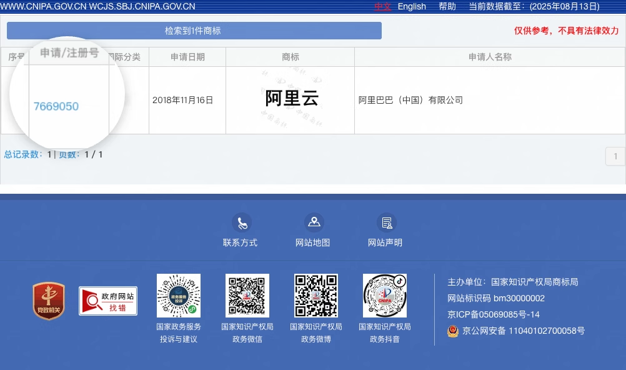Open the 京公网安备 11040102700058号 link

coord(524,331)
